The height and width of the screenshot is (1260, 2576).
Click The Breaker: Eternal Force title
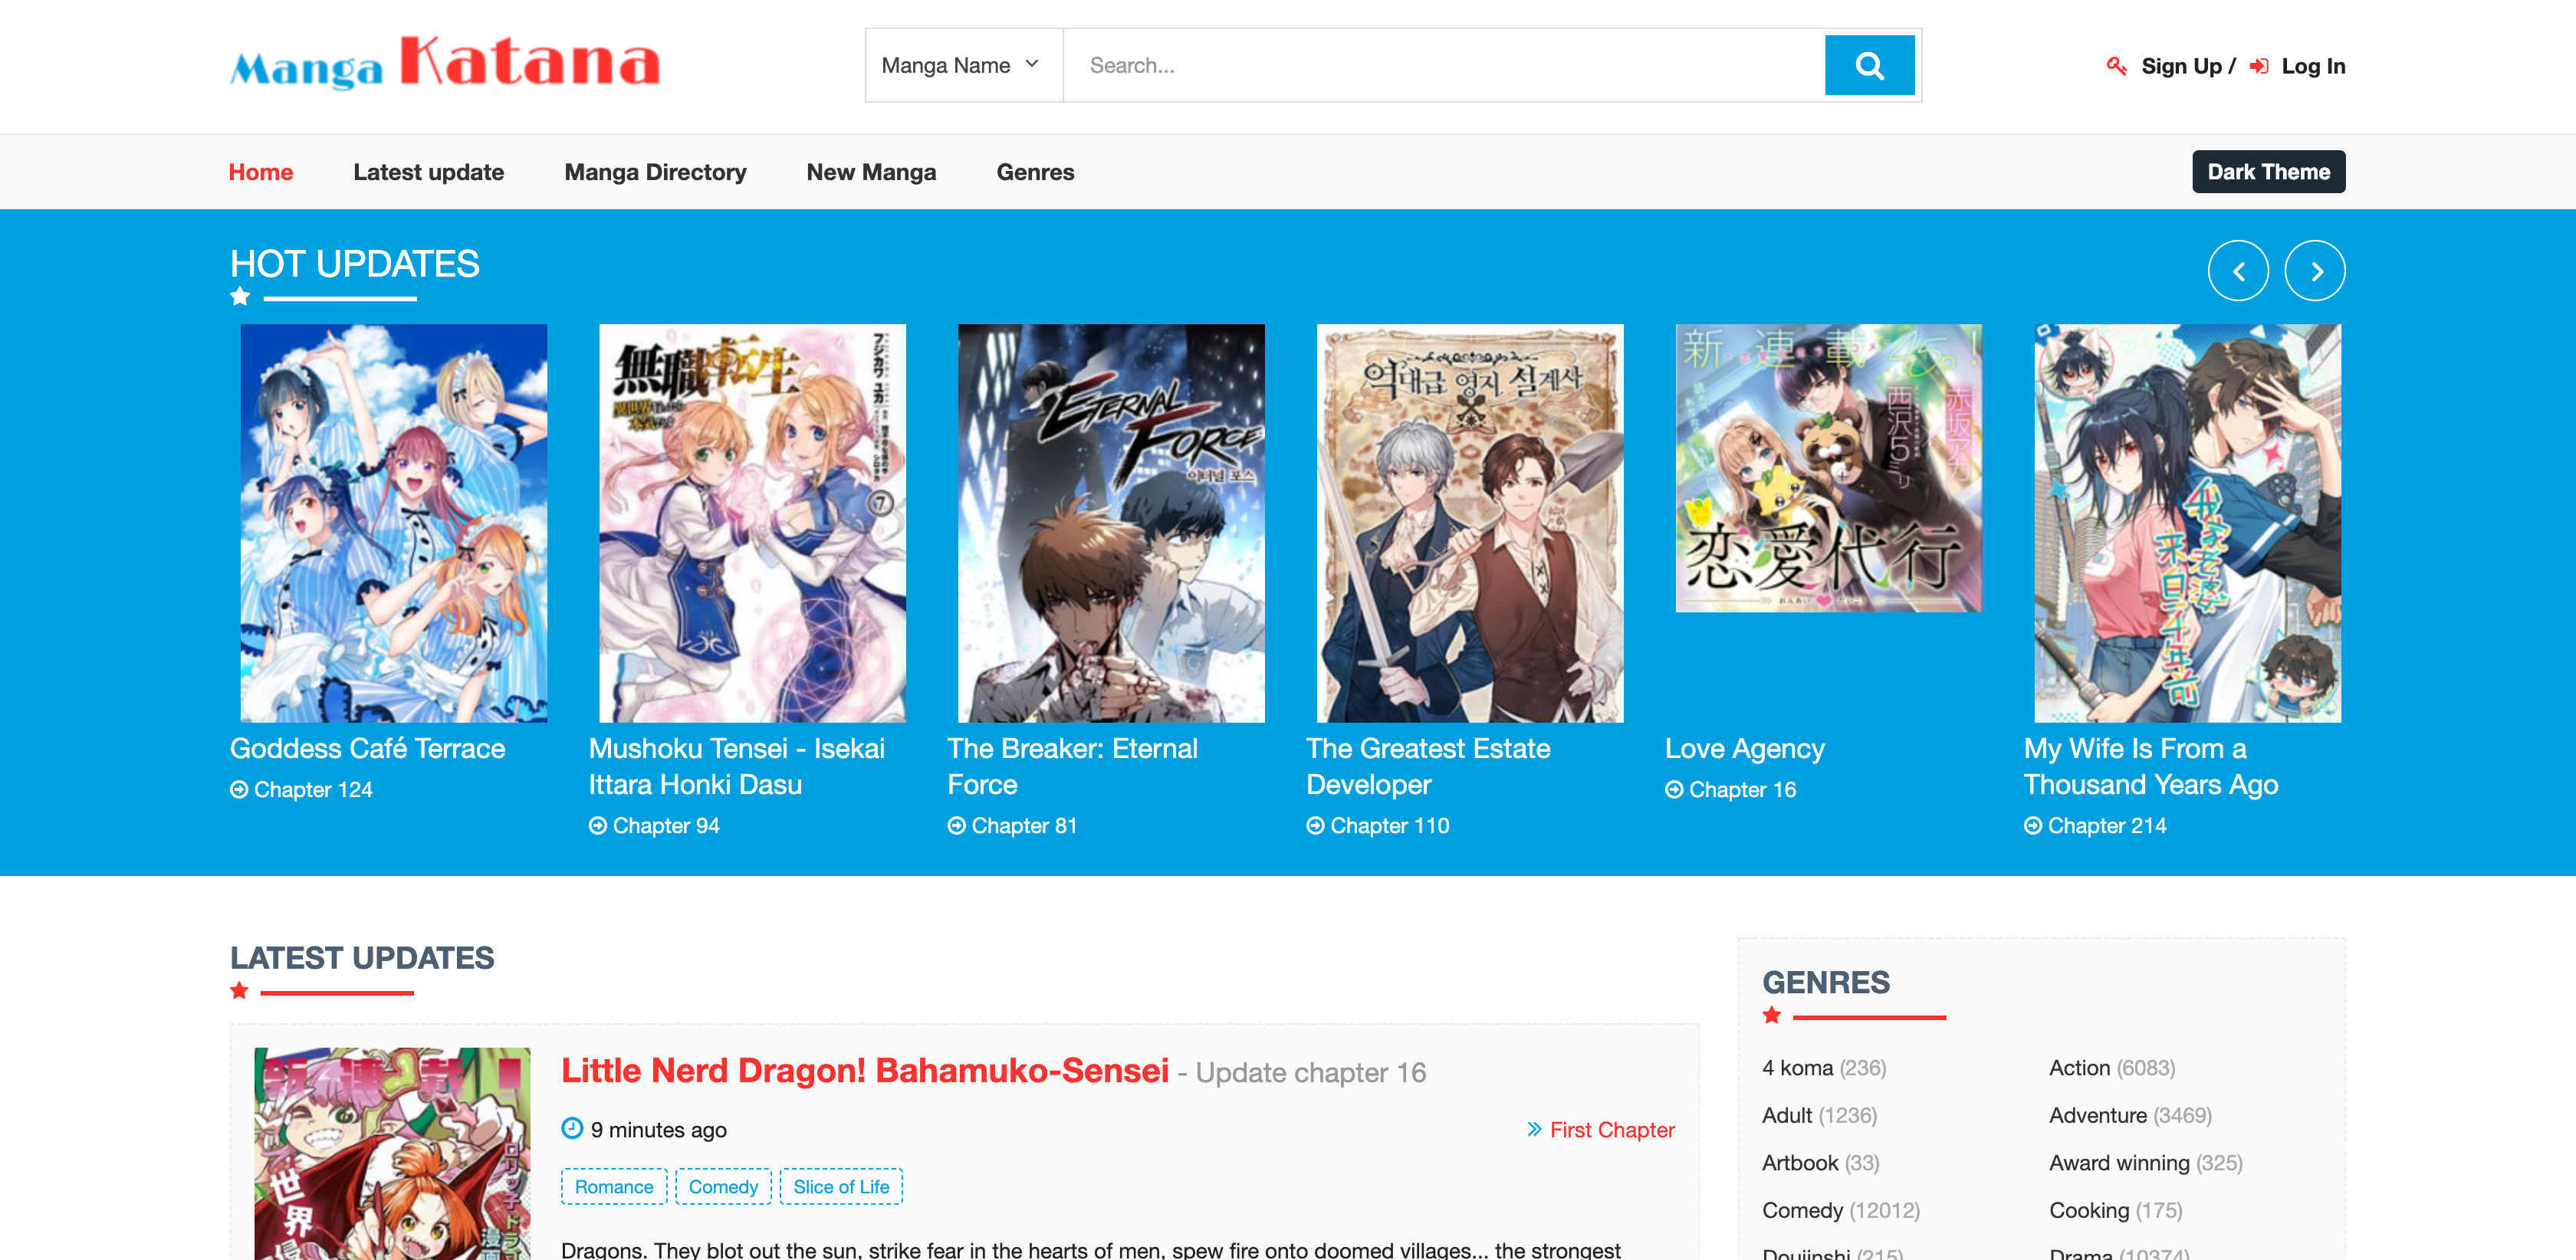coord(1072,766)
